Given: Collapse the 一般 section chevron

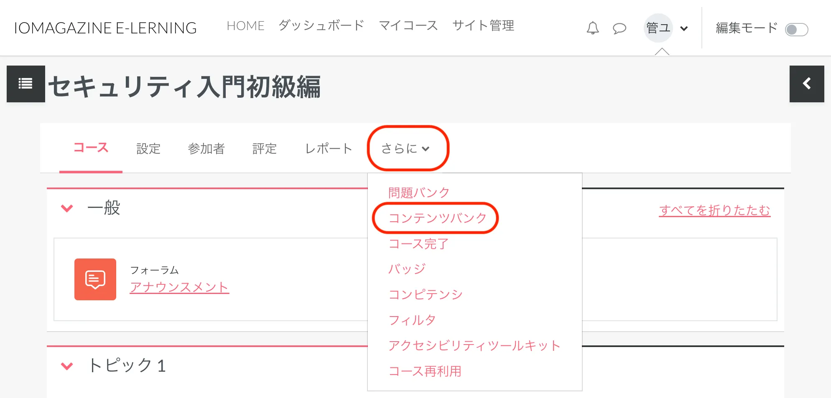Looking at the screenshot, I should pyautogui.click(x=67, y=208).
